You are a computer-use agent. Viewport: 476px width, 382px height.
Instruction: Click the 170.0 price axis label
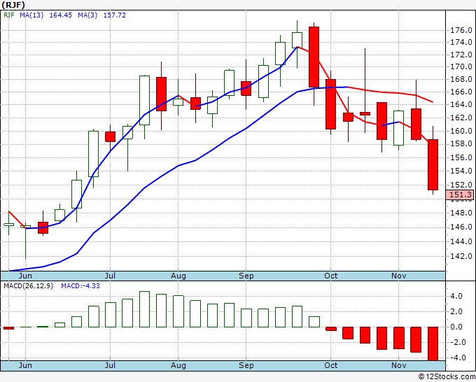pyautogui.click(x=461, y=66)
